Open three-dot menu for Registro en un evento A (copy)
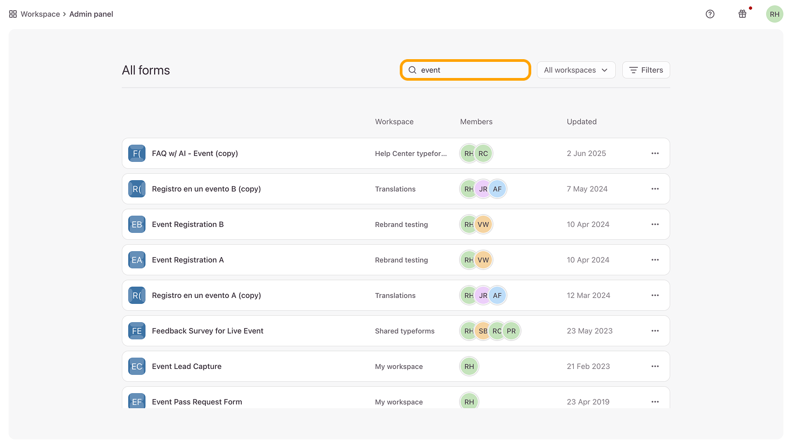Viewport: 792px width, 448px height. [x=655, y=295]
